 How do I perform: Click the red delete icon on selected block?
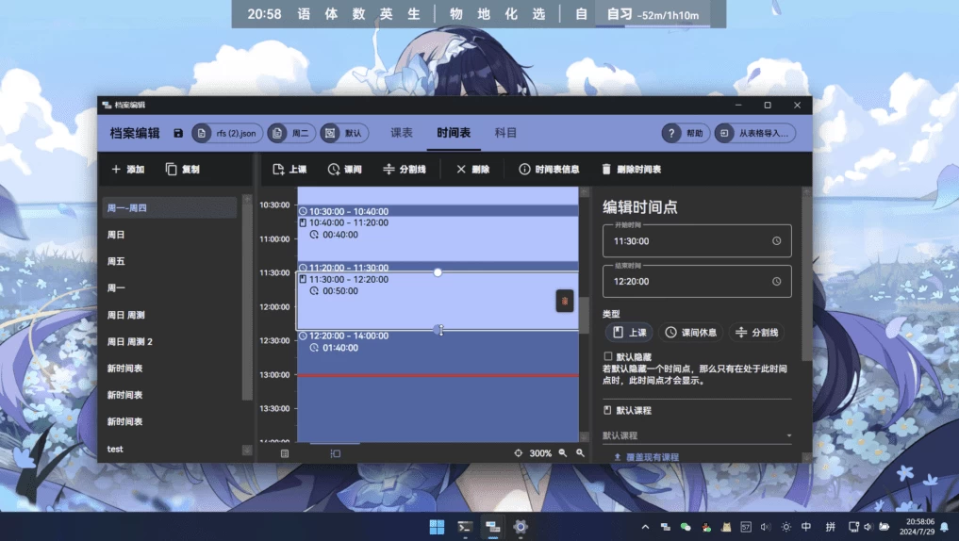click(x=565, y=301)
